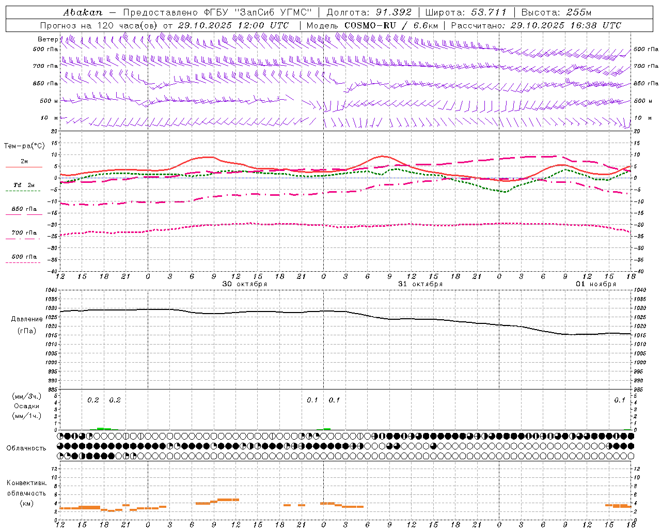Click Рассчитано: 29.10.2025 16:38 UTC timestamp
Image resolution: width=661 pixels, height=529 pixels.
point(536,25)
